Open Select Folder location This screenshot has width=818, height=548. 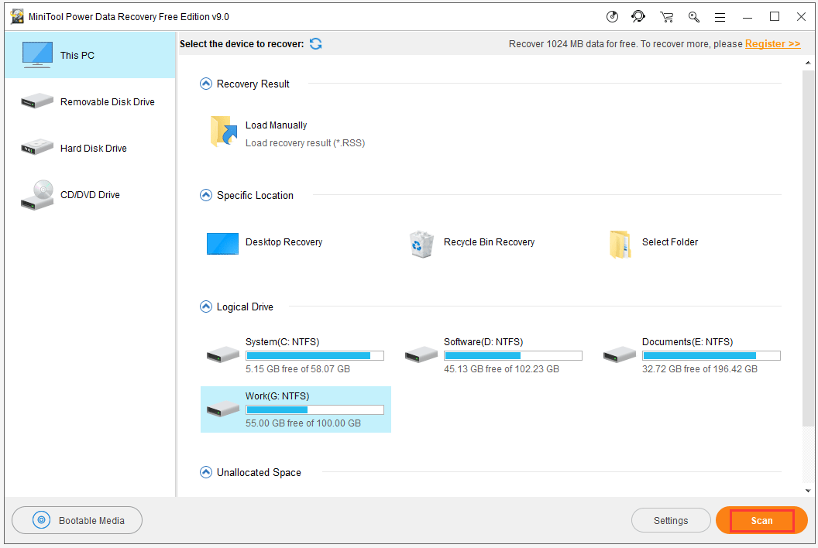click(x=669, y=242)
